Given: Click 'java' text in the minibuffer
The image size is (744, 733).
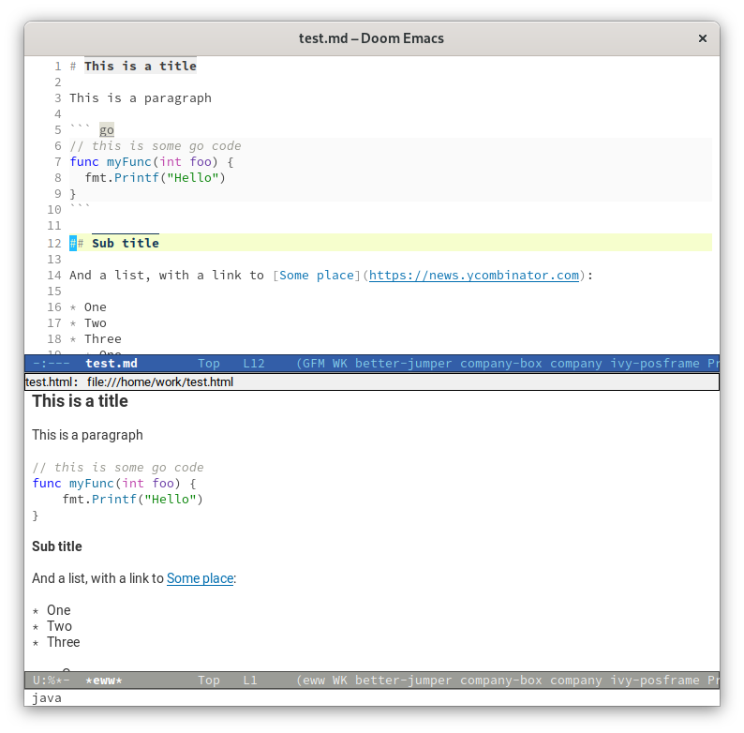Looking at the screenshot, I should pos(47,698).
